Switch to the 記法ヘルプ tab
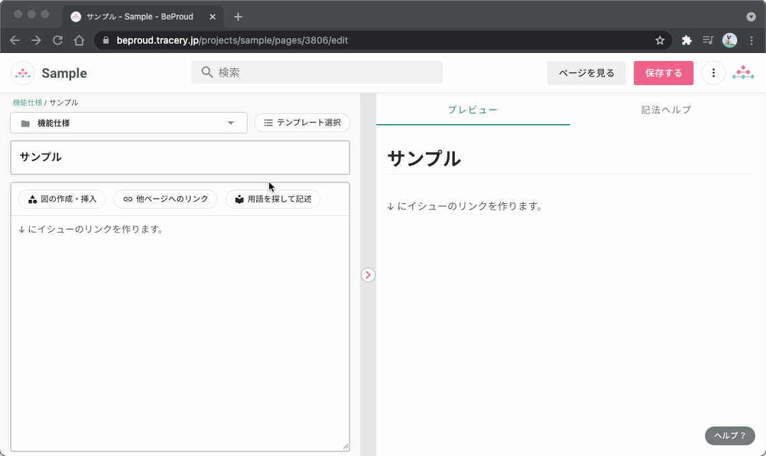766x456 pixels. 667,109
